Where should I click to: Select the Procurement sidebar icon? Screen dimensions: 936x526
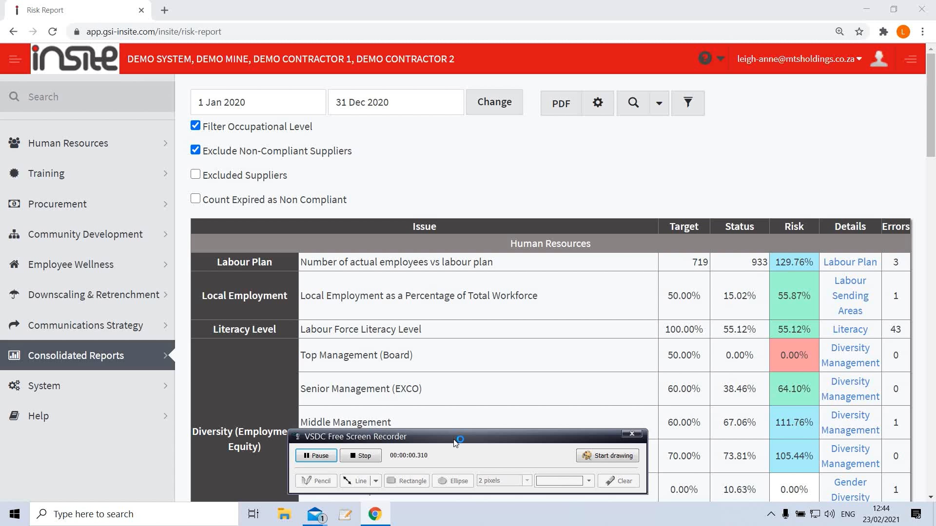pyautogui.click(x=14, y=204)
